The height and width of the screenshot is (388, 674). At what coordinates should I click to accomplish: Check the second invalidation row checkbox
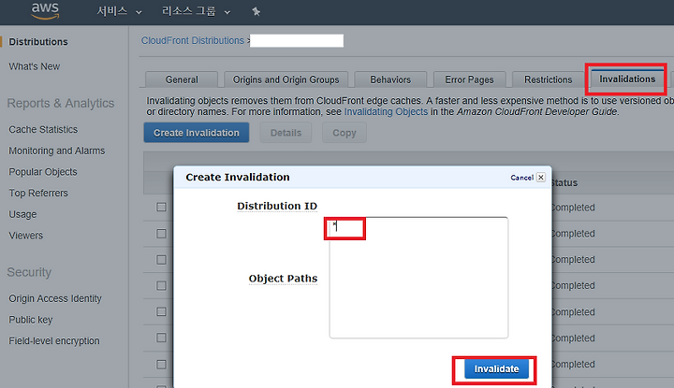coord(161,234)
